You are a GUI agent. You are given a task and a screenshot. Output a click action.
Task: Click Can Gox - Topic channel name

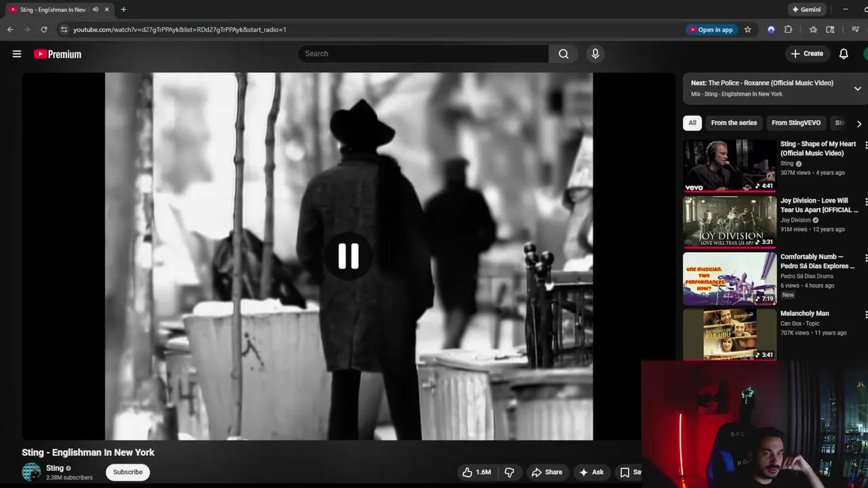pyautogui.click(x=800, y=323)
